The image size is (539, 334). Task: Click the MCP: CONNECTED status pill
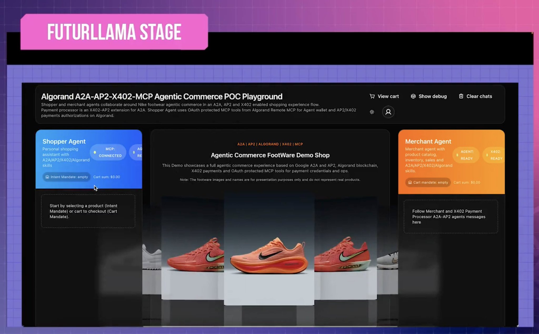[x=108, y=152]
